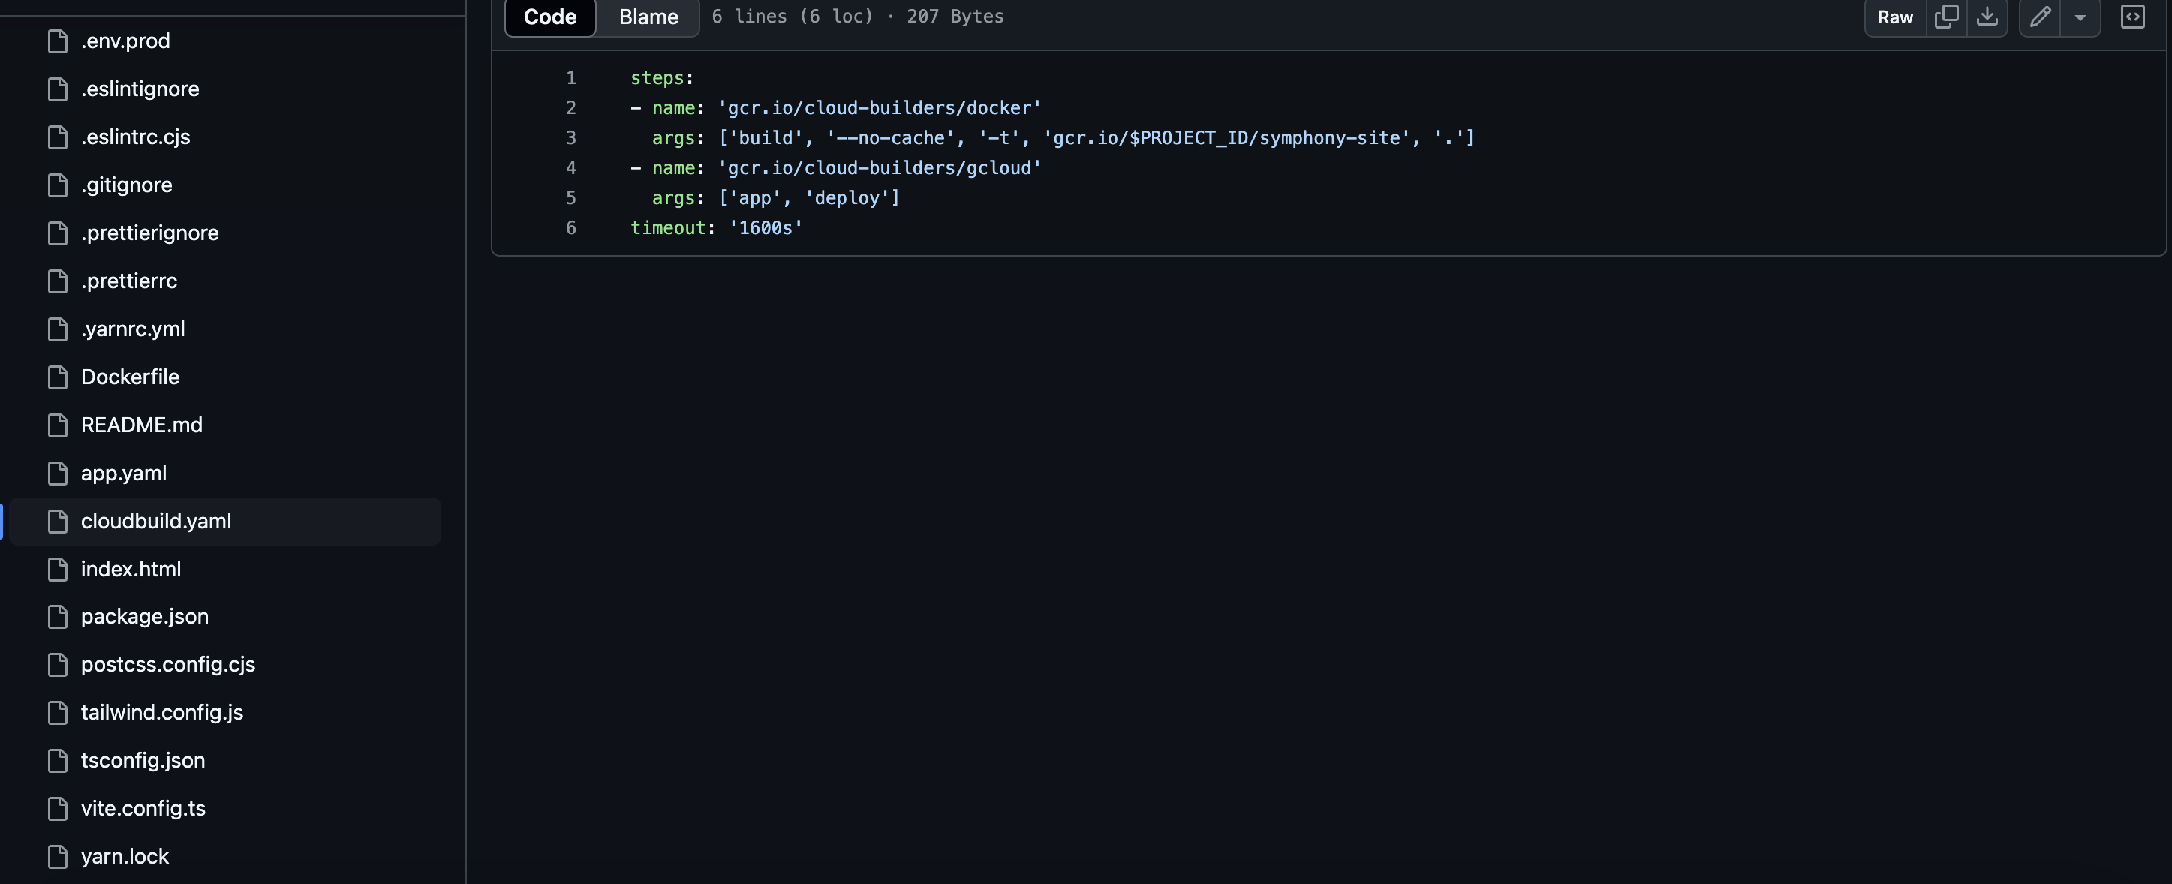Click the pencil edit file icon
Screen dimensions: 2172x884
pyautogui.click(x=2040, y=17)
